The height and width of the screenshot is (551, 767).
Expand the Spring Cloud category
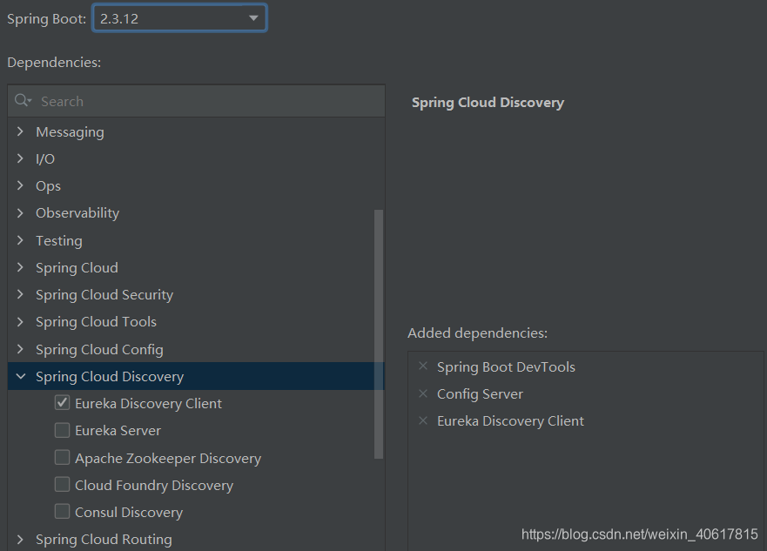[x=20, y=267]
